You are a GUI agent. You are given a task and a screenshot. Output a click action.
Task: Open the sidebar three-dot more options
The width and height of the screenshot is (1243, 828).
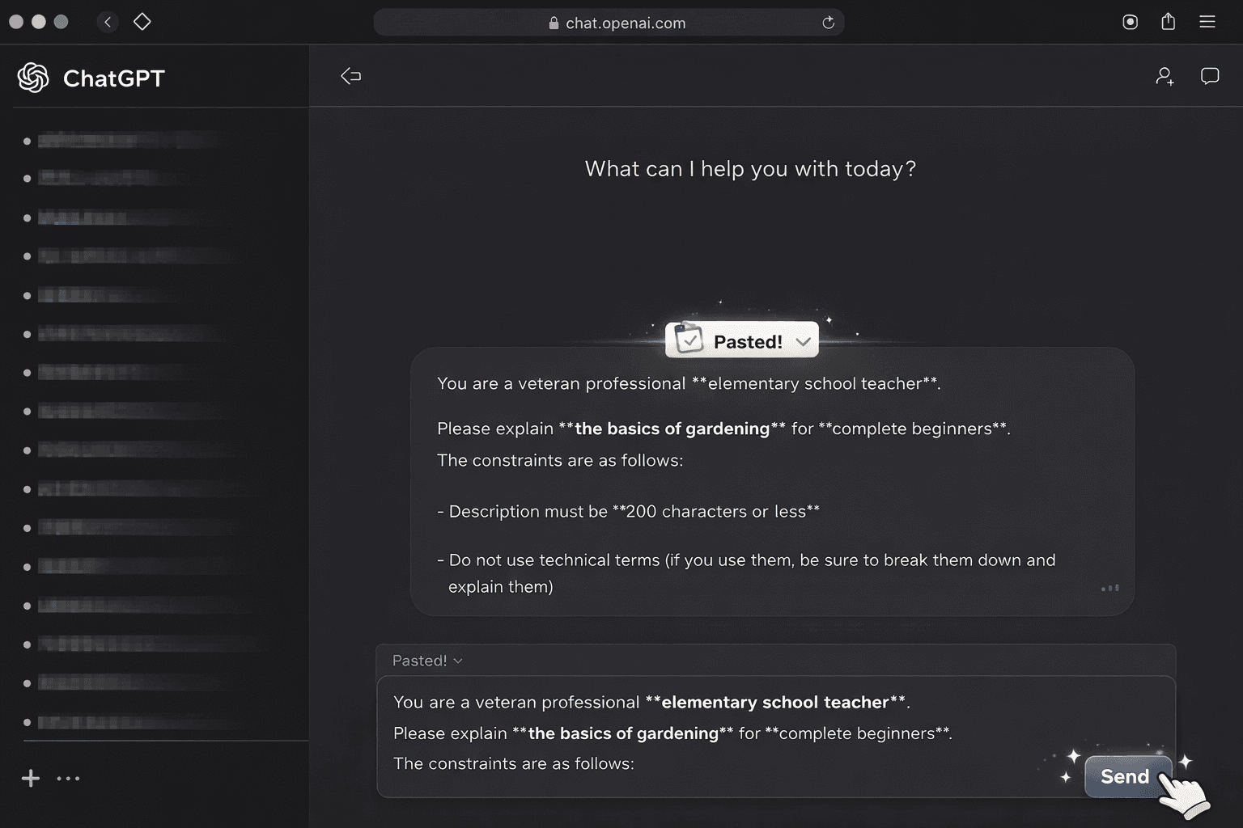tap(68, 779)
